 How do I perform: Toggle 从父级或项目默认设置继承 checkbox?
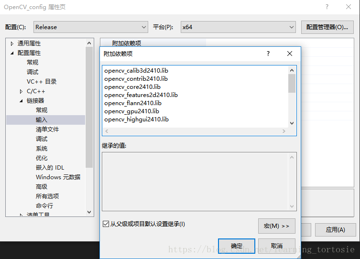(106, 224)
